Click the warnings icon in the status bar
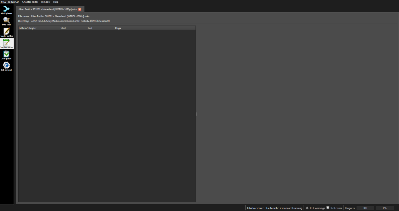399x211 pixels. [307, 208]
